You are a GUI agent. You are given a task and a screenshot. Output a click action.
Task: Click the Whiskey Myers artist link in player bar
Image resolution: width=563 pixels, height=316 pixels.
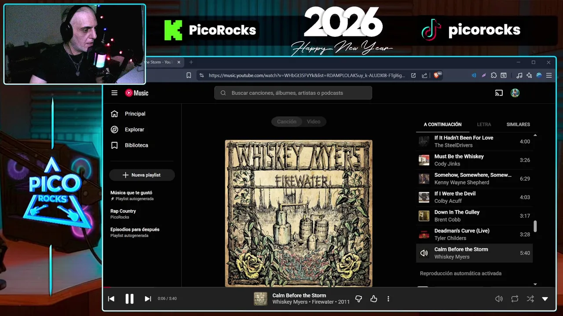[291, 302]
